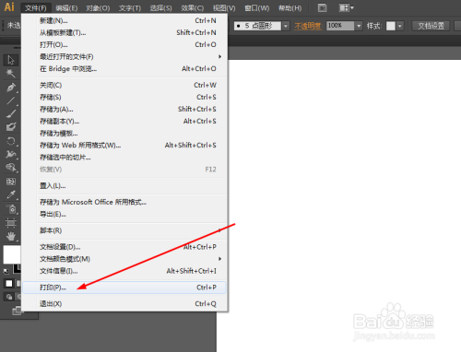The image size is (461, 352).
Task: Select the Symbol Sprayer tool
Action: pos(11,209)
